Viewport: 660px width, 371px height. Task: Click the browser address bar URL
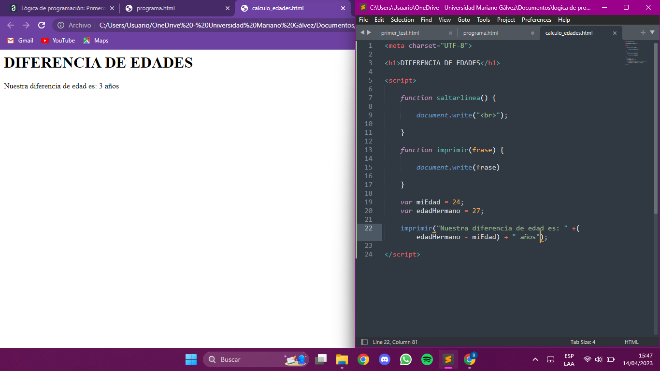coord(227,25)
